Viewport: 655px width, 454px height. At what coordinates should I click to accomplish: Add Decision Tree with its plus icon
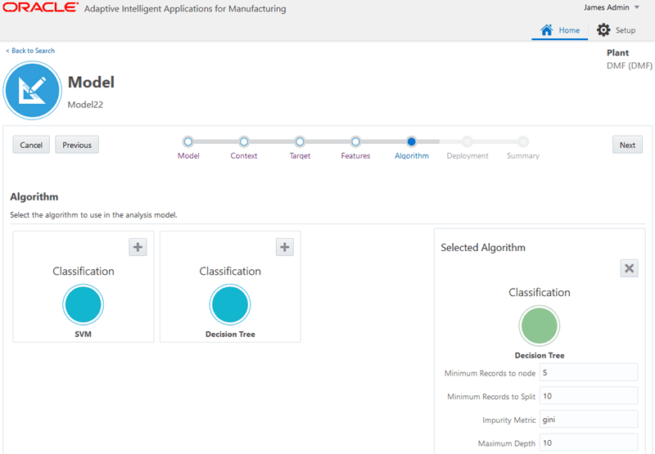(284, 247)
